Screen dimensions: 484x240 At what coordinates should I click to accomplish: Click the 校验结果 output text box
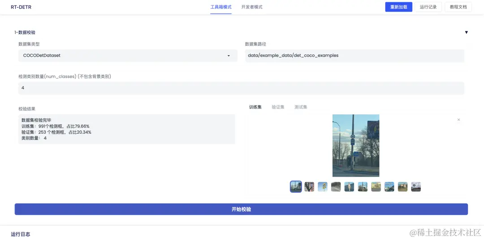coord(126,129)
